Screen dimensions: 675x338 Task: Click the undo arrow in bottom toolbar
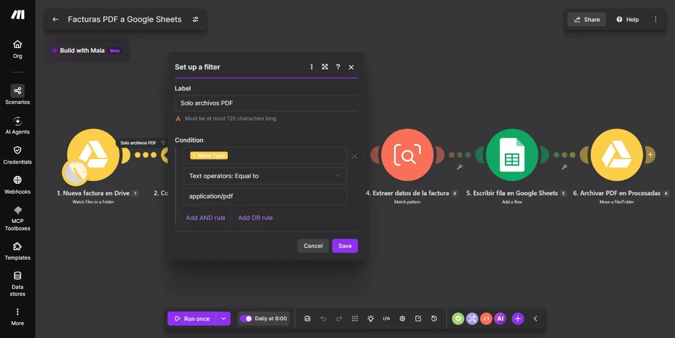point(323,318)
